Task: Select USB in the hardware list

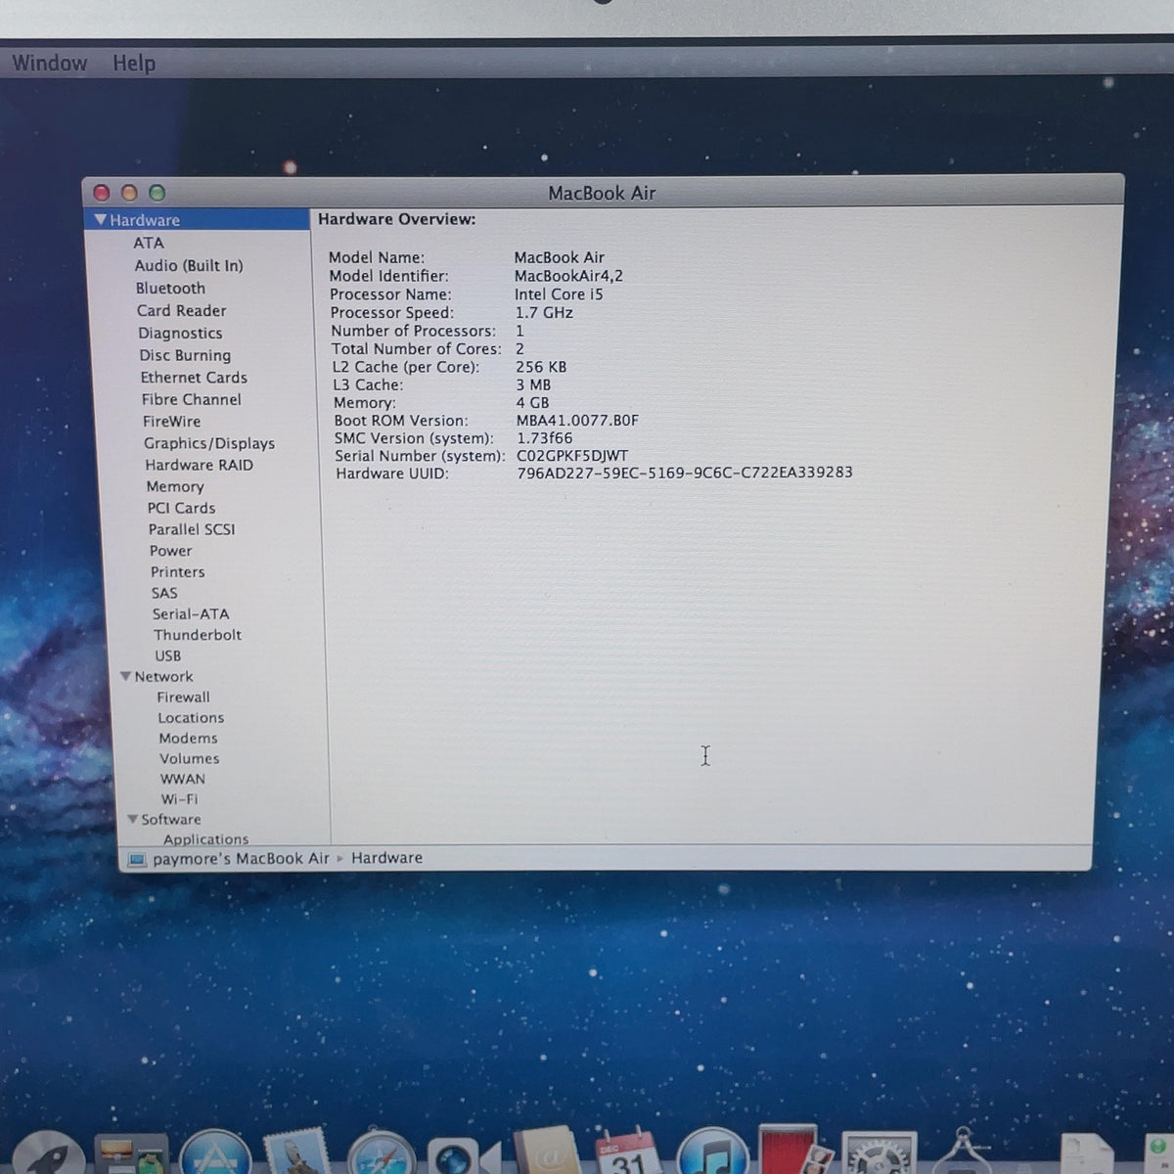Action: 167,655
